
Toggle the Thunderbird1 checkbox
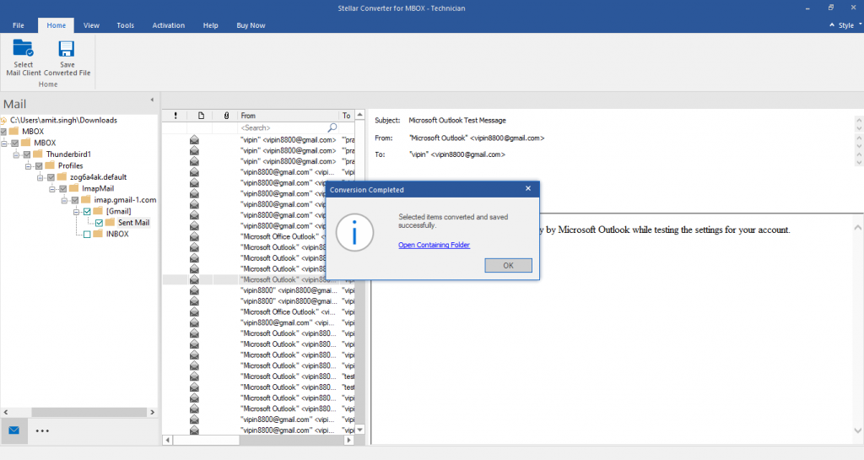pos(27,154)
